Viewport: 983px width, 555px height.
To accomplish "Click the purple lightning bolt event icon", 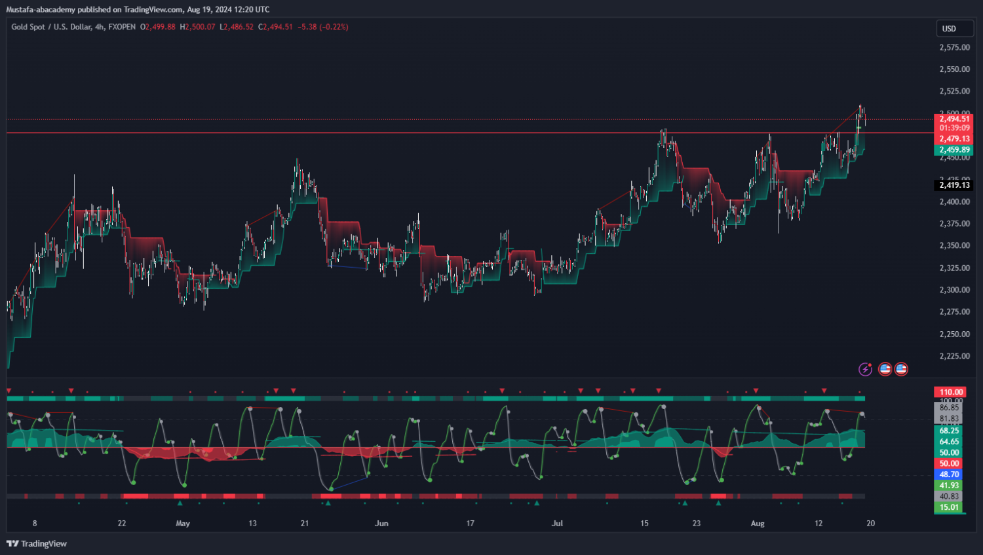I will 865,369.
